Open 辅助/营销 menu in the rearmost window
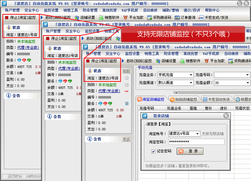Screen dimensions: 251x181 coord(170,10)
